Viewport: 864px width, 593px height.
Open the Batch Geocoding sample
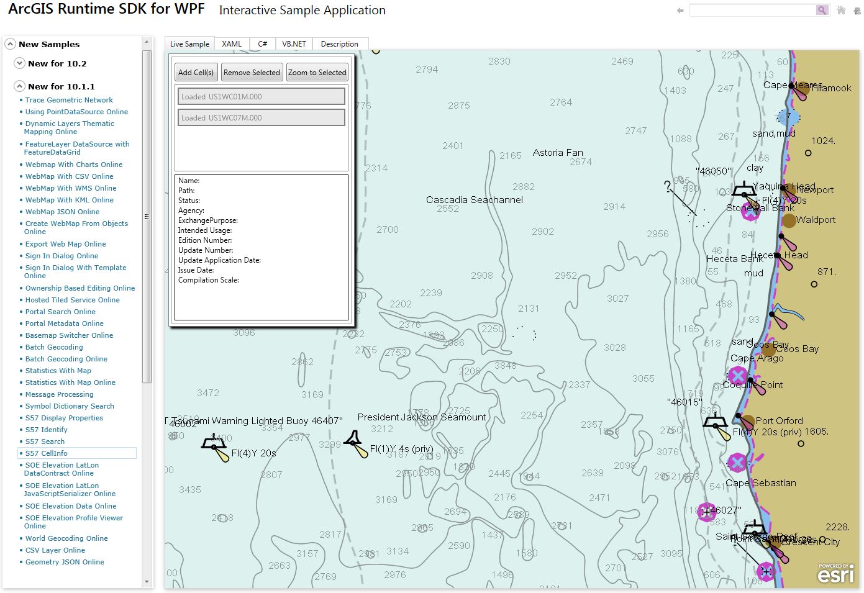coord(54,347)
